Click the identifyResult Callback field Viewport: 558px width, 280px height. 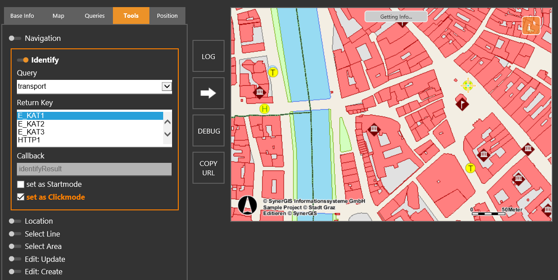point(94,169)
